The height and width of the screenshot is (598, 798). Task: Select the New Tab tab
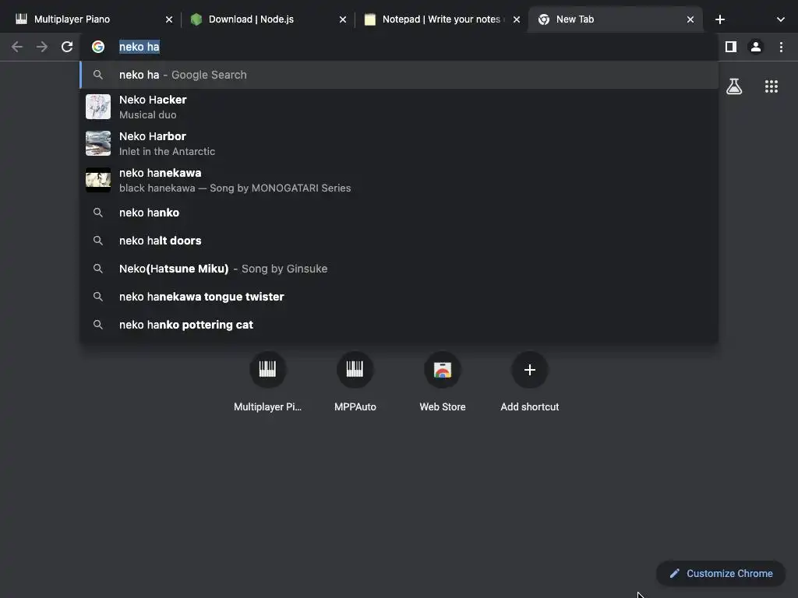615,19
